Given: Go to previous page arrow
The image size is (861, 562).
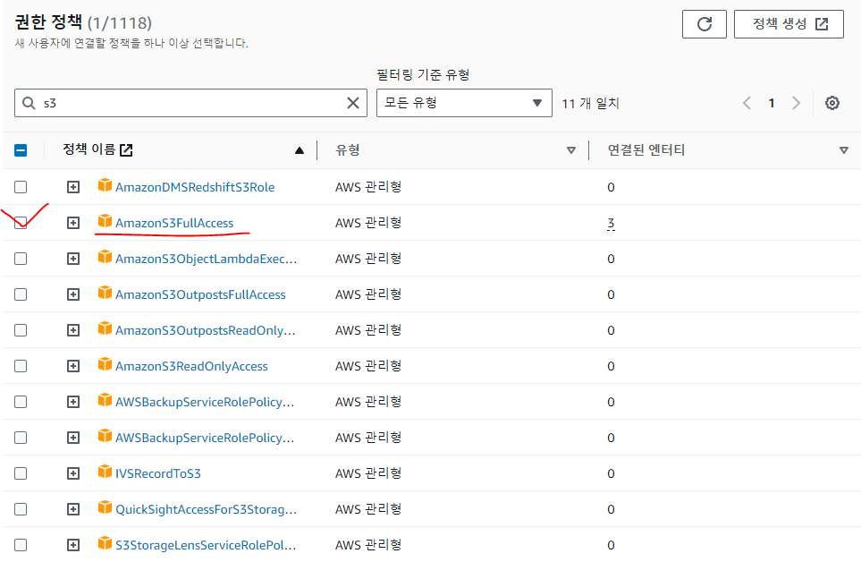Looking at the screenshot, I should point(747,103).
